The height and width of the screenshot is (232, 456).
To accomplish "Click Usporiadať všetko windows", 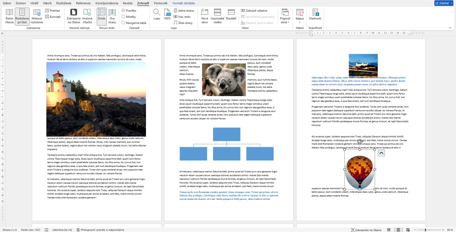I will pos(218,16).
